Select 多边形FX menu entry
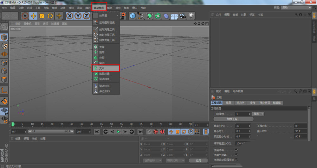This screenshot has width=317, height=168. pyautogui.click(x=106, y=91)
